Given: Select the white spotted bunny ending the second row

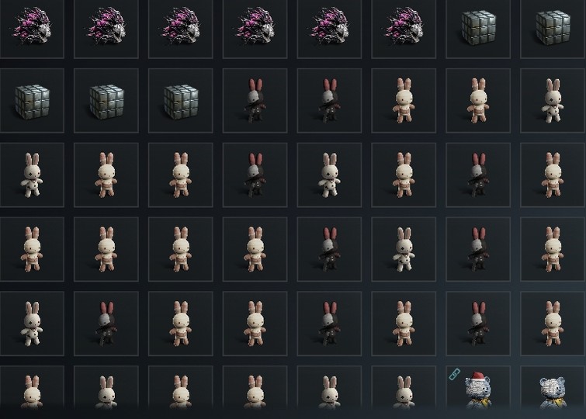Looking at the screenshot, I should 553,101.
